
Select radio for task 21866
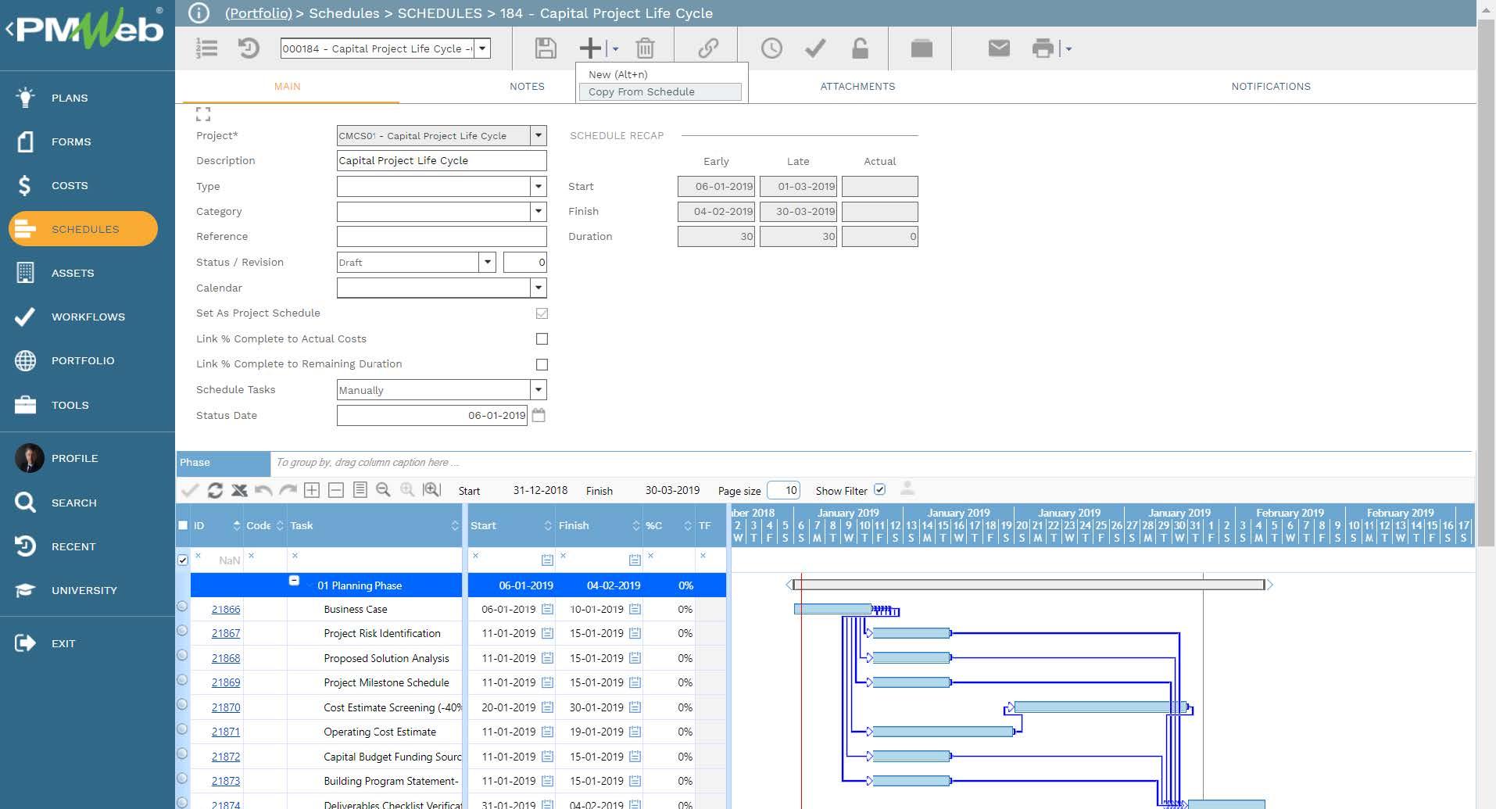pos(182,606)
